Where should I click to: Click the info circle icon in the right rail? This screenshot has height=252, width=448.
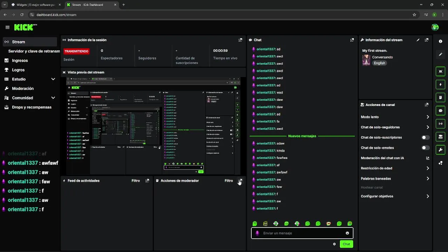click(x=440, y=41)
